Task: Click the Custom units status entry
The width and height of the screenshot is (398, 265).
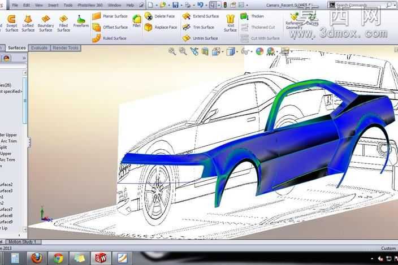Action: [x=388, y=248]
